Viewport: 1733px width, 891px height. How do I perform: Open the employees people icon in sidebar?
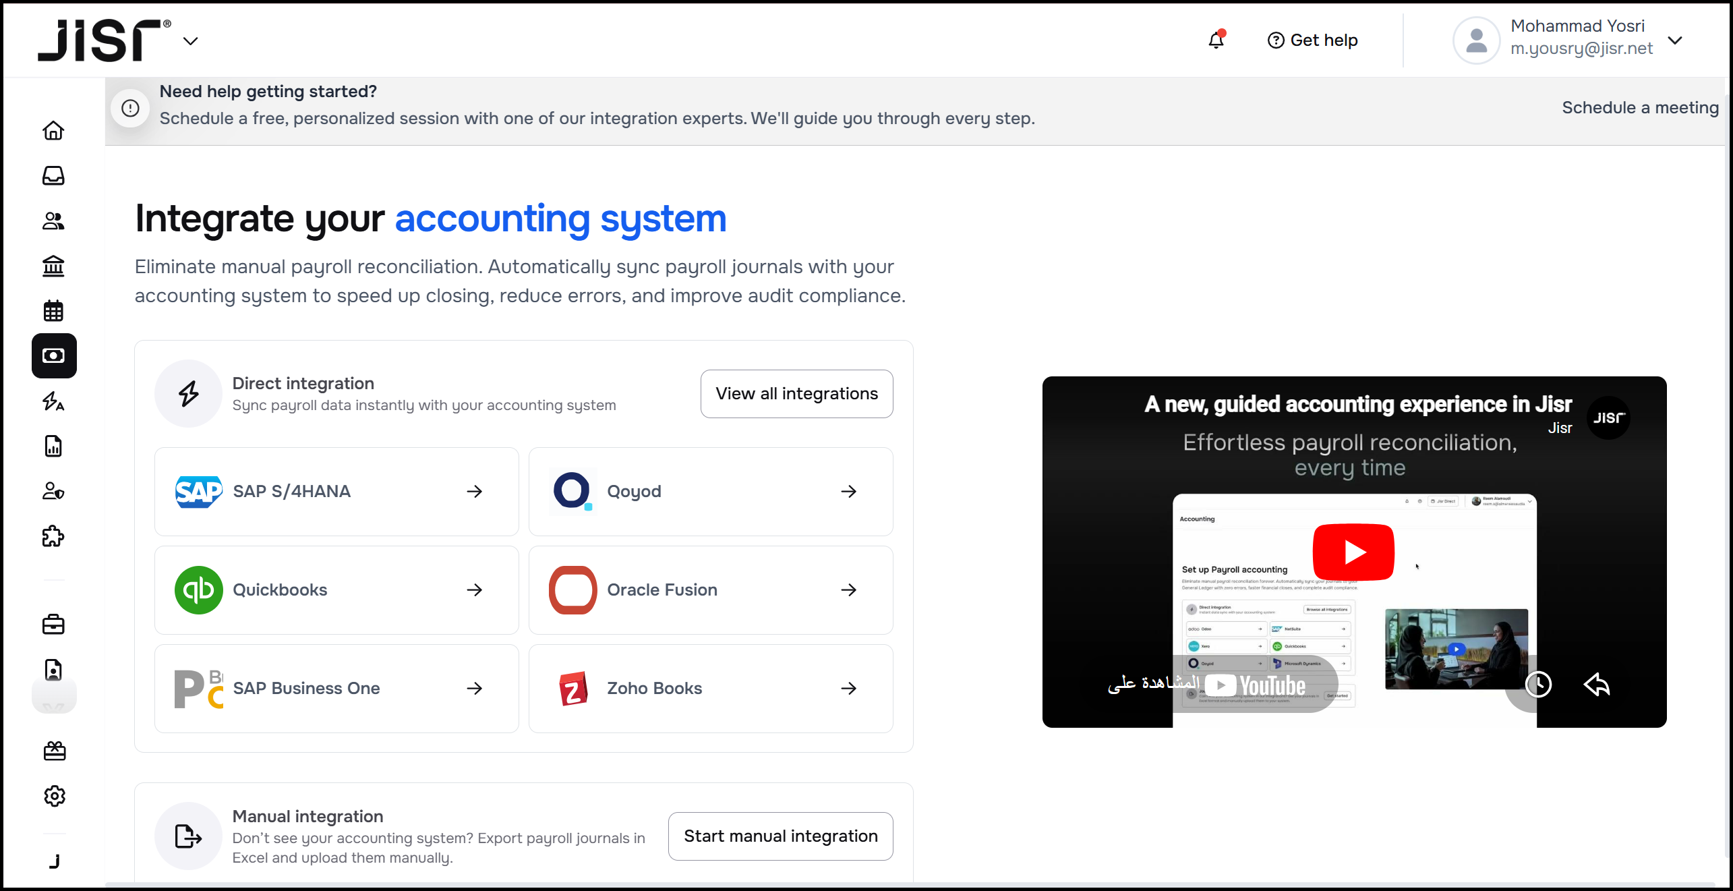[x=53, y=221]
